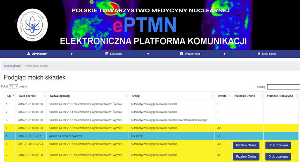Click the Podgląd moich składek heading
Viewport: 300px width, 162px height.
(35, 77)
